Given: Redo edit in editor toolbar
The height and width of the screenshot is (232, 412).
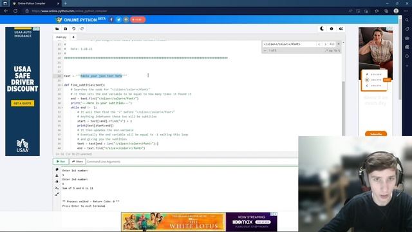Looking at the screenshot, I should point(82,28).
